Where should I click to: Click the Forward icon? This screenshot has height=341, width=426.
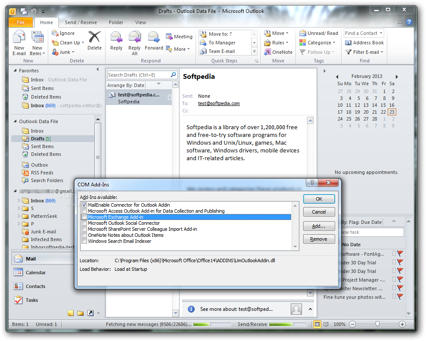[153, 37]
